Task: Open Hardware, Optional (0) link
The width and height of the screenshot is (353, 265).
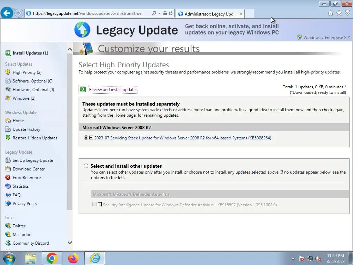Action: [x=33, y=89]
